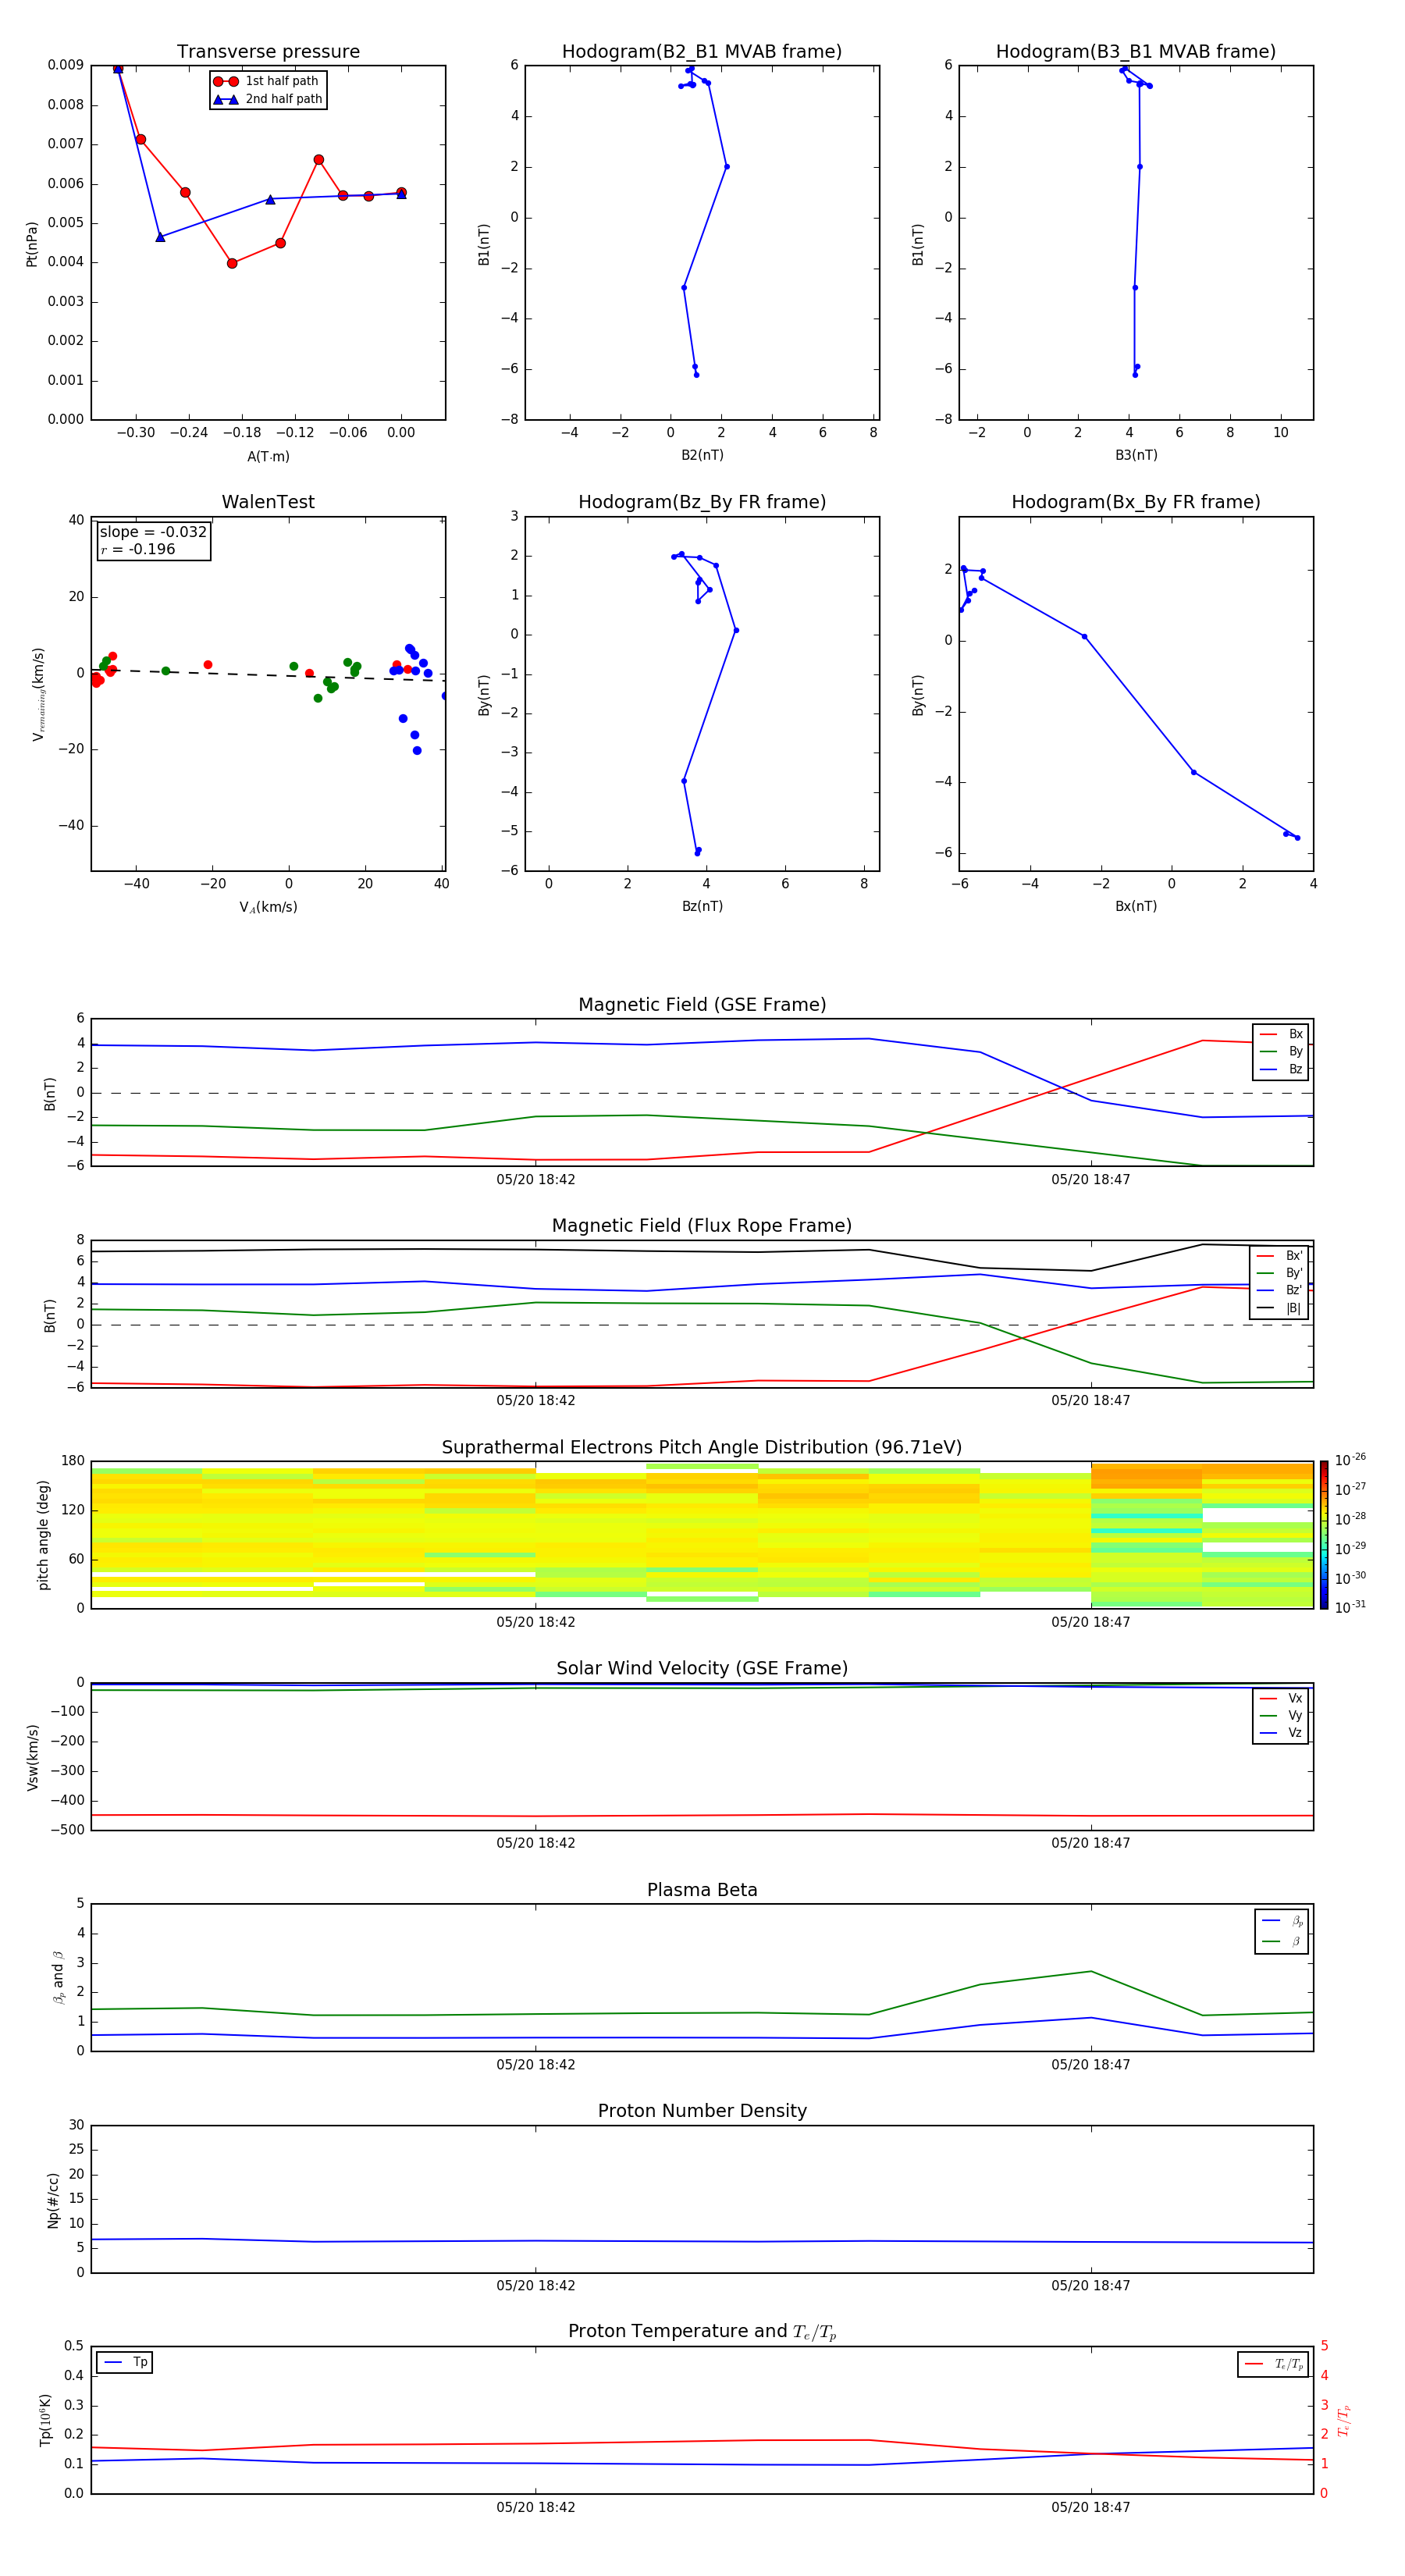Click the 'r = -0.196' annotation
1405x2576 pixels.
(138, 549)
